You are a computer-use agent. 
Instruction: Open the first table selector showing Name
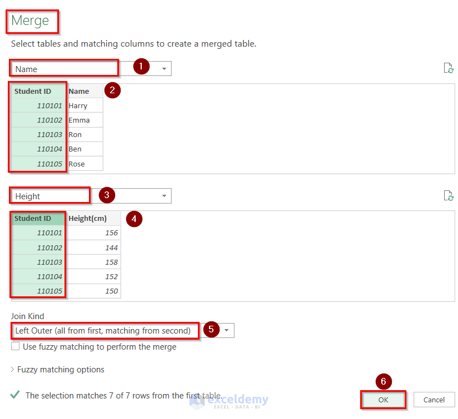(164, 68)
